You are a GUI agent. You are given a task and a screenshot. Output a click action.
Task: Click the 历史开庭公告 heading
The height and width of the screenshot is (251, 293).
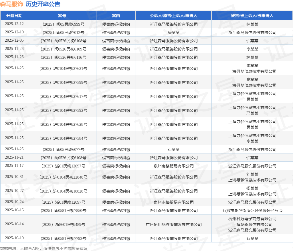click(x=43, y=4)
